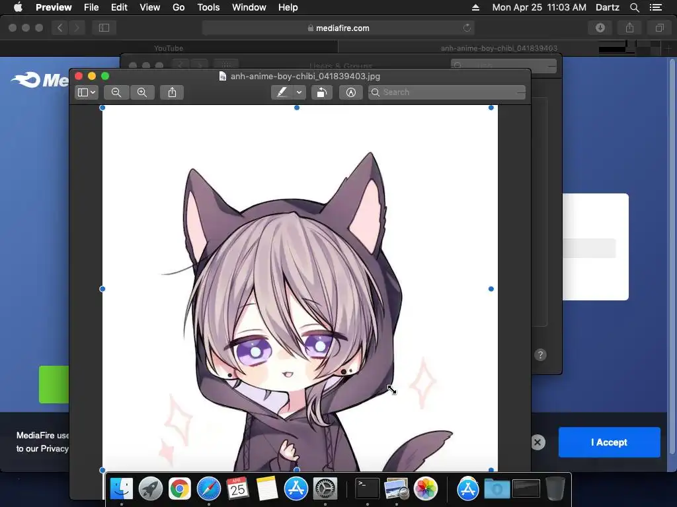The image size is (677, 507).
Task: Click I Accept on the MediaFire cookie banner
Action: [x=609, y=442]
